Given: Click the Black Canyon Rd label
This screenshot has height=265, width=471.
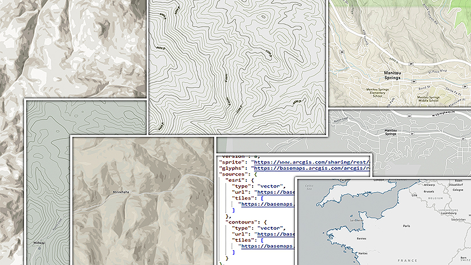Looking at the screenshot, I should pyautogui.click(x=429, y=14).
